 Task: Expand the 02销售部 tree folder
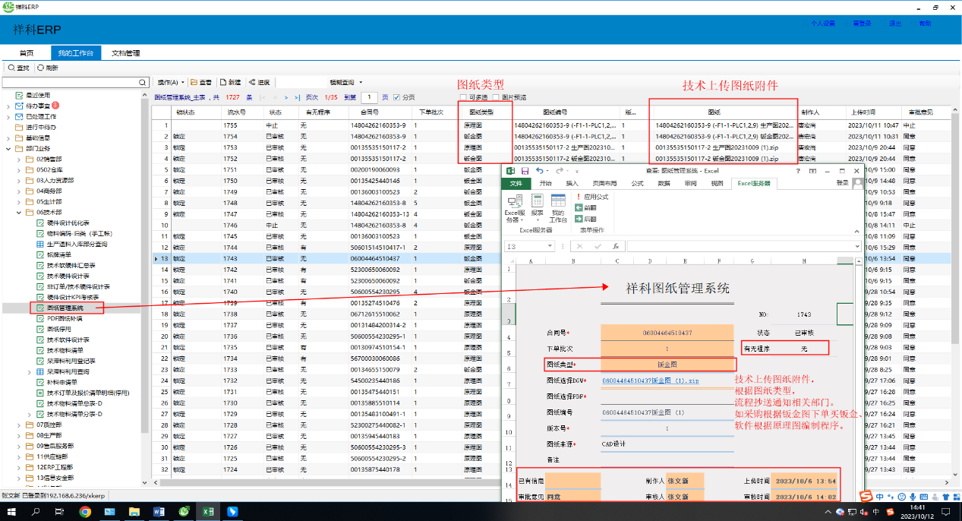click(20, 159)
